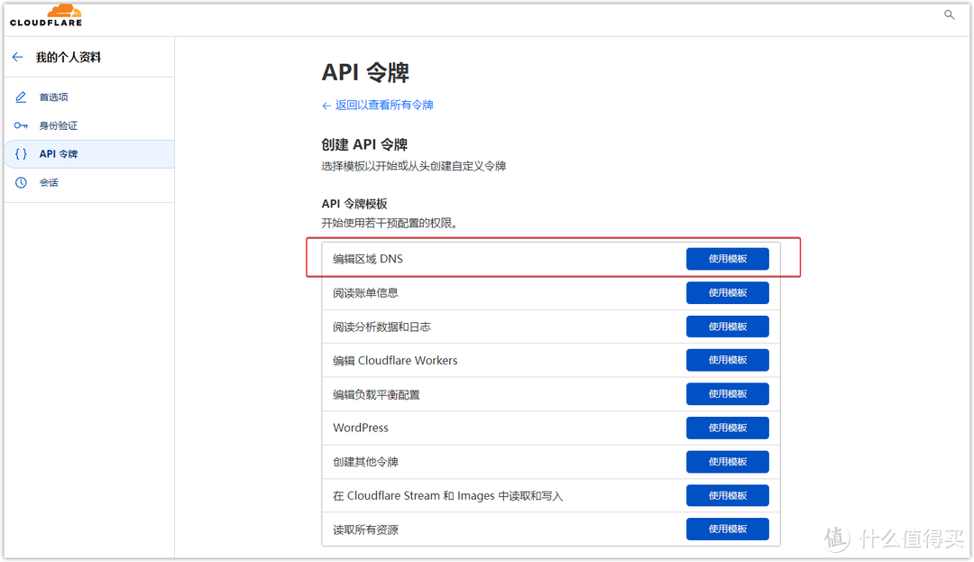Use template for 编辑区域 DNS
This screenshot has height=562, width=974.
click(x=727, y=259)
